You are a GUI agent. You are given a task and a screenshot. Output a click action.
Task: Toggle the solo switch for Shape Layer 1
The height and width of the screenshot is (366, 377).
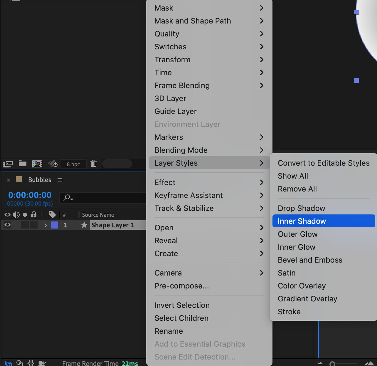point(25,225)
